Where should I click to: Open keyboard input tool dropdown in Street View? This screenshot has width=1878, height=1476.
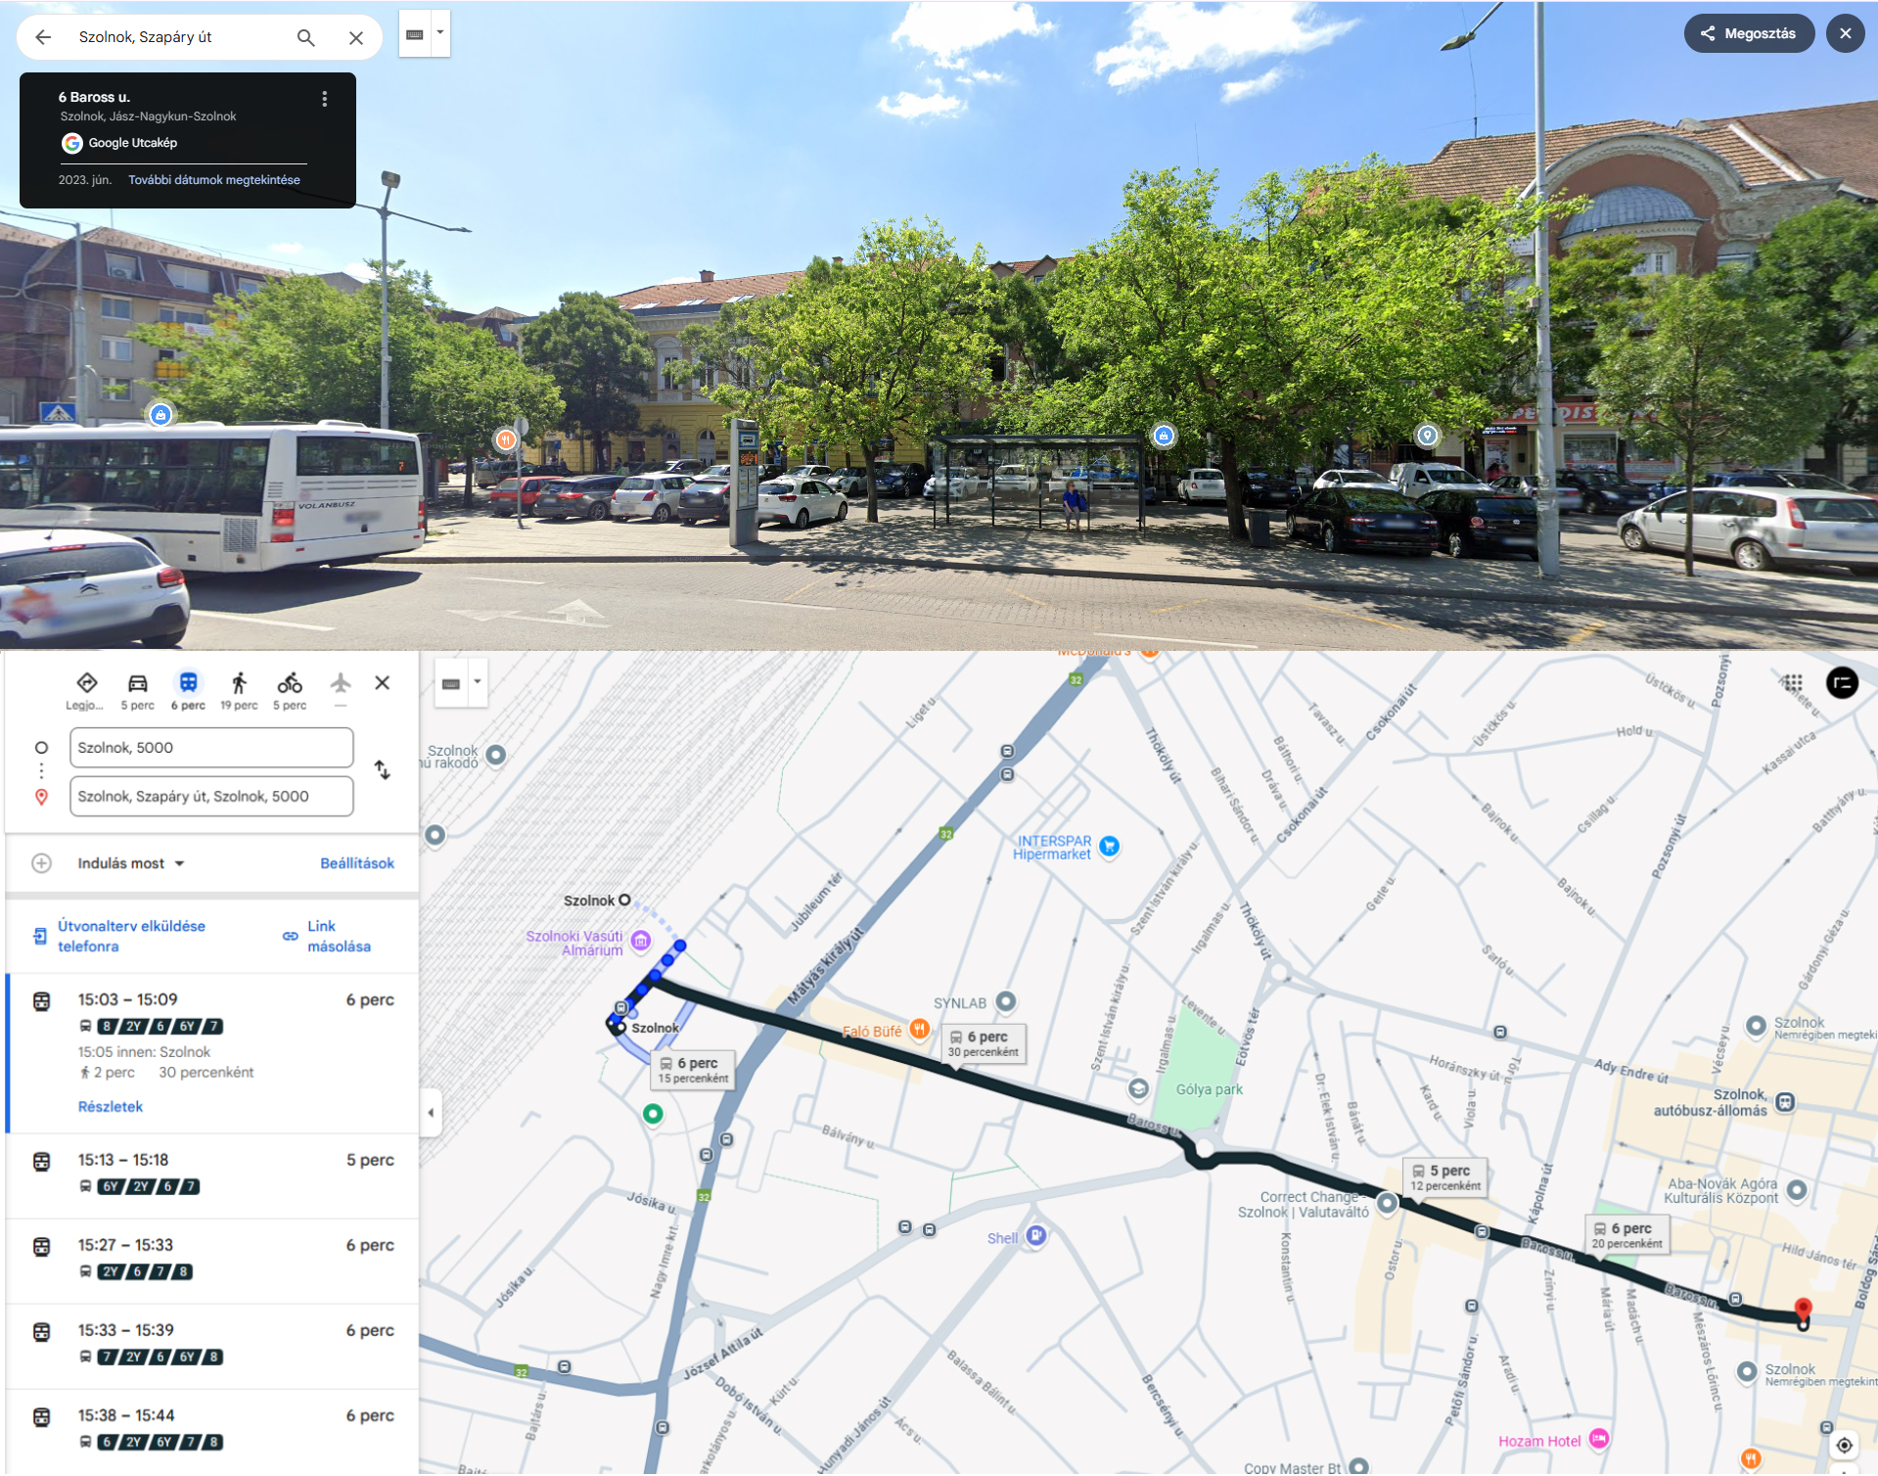[440, 33]
